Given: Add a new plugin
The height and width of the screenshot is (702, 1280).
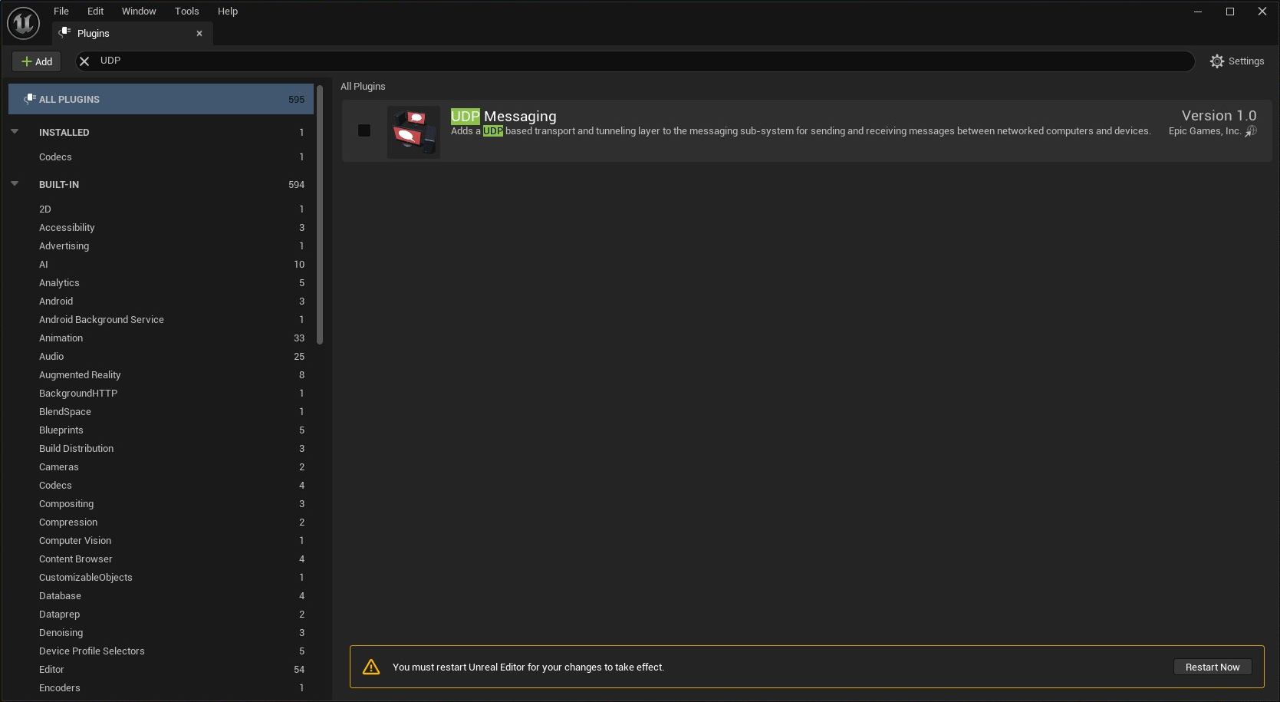Looking at the screenshot, I should pyautogui.click(x=36, y=61).
